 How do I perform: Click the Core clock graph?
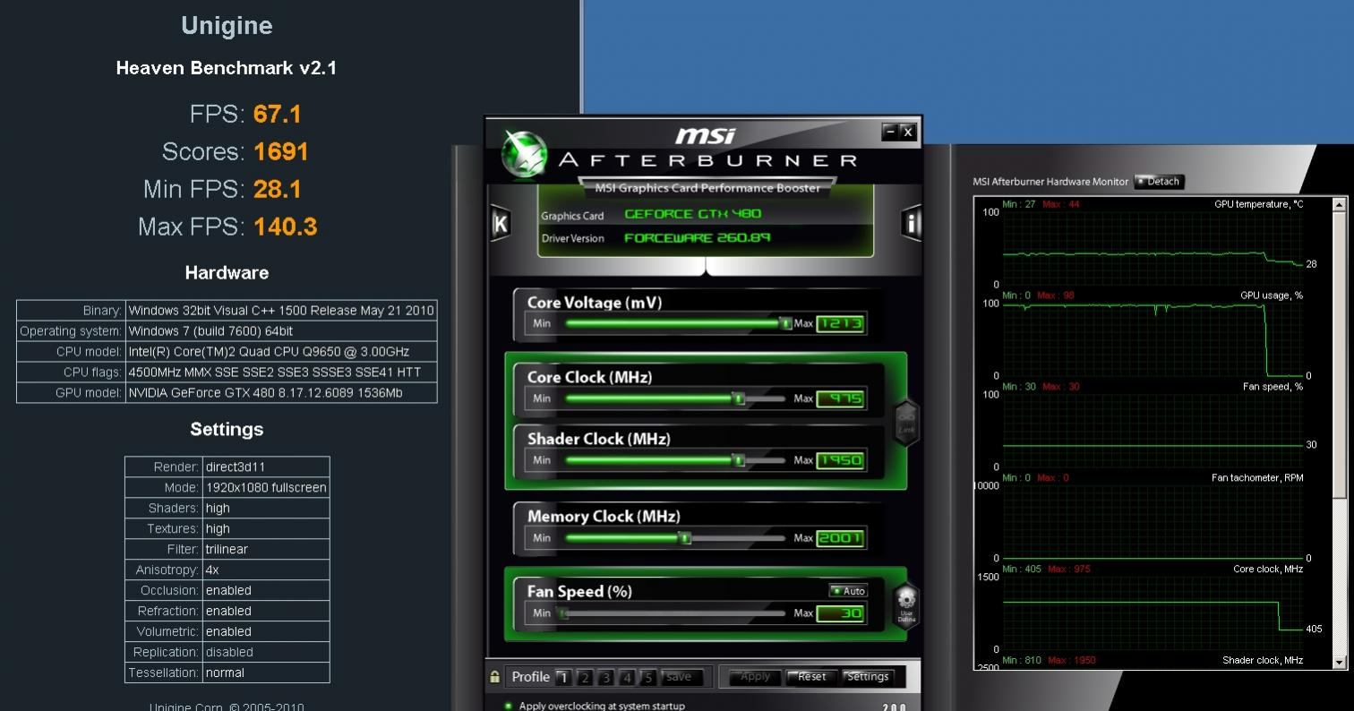coord(1153,614)
